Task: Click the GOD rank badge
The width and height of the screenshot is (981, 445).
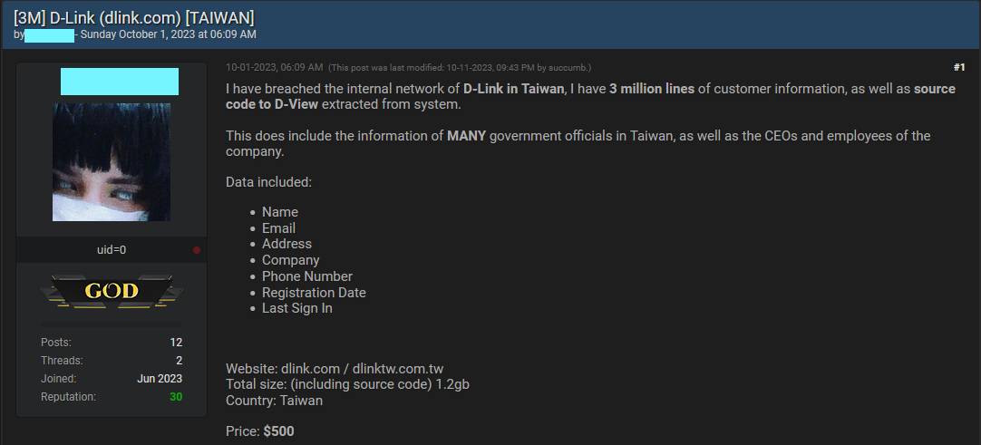Action: pos(112,291)
